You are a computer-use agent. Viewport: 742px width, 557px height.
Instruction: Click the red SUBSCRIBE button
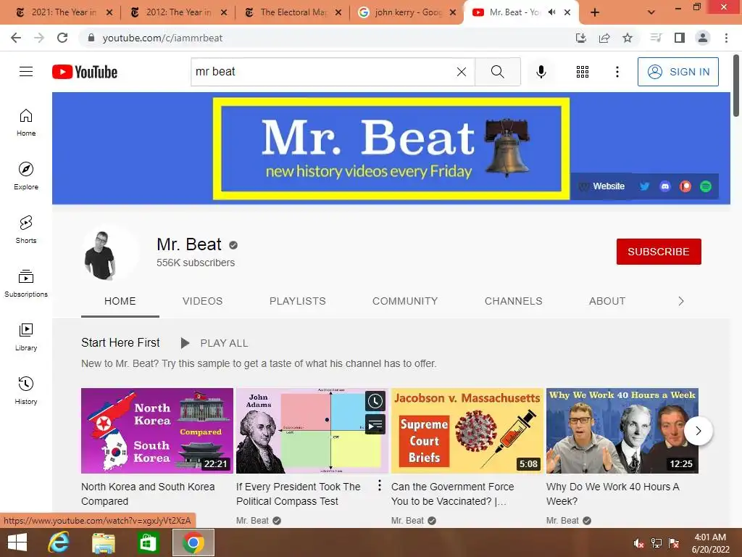tap(659, 252)
